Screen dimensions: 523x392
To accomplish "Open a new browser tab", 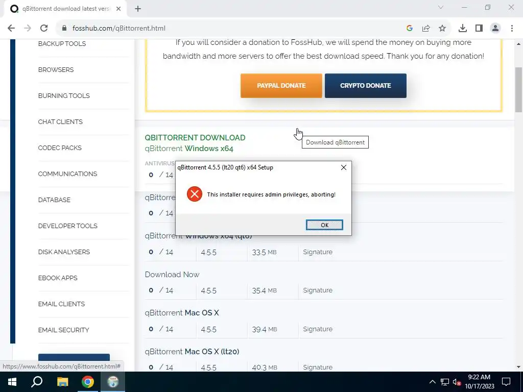I will click(x=138, y=9).
